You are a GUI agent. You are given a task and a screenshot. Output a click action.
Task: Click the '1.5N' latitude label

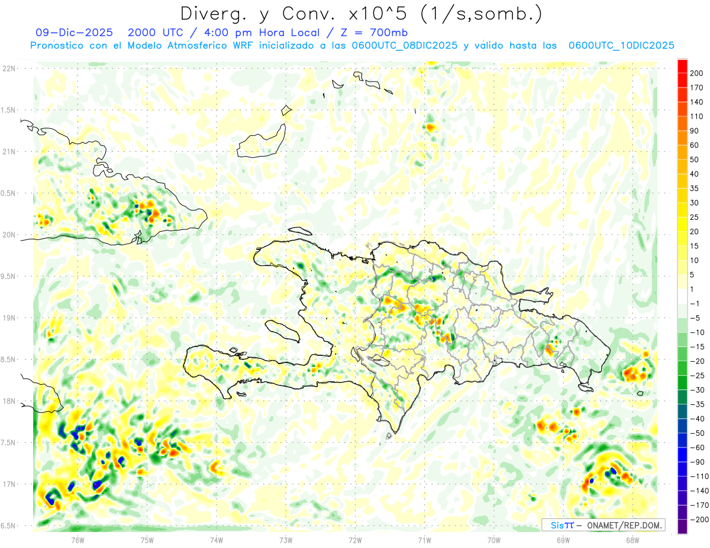(x=8, y=110)
